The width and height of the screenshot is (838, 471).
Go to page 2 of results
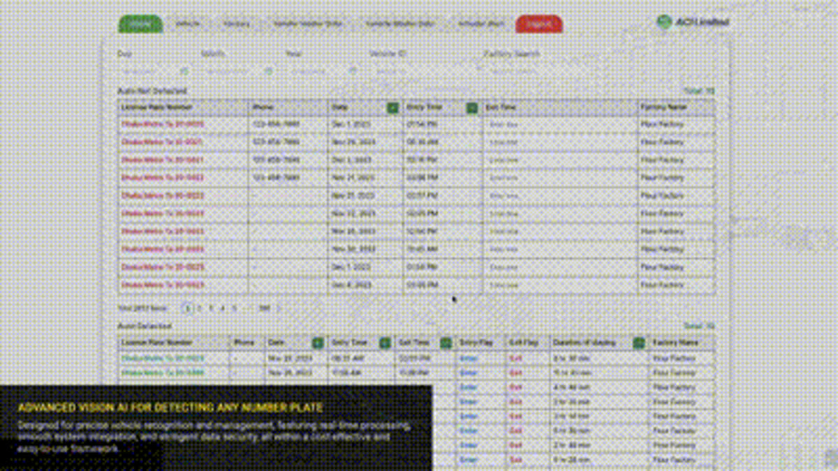click(x=200, y=308)
